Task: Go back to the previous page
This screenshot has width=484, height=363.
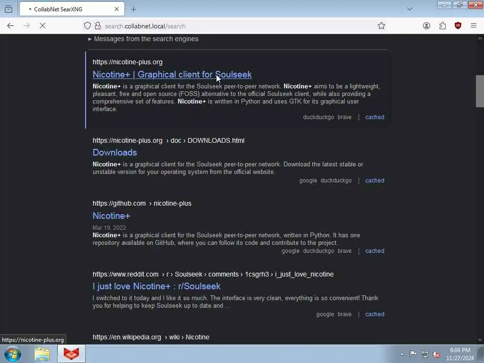Action: coord(10,26)
